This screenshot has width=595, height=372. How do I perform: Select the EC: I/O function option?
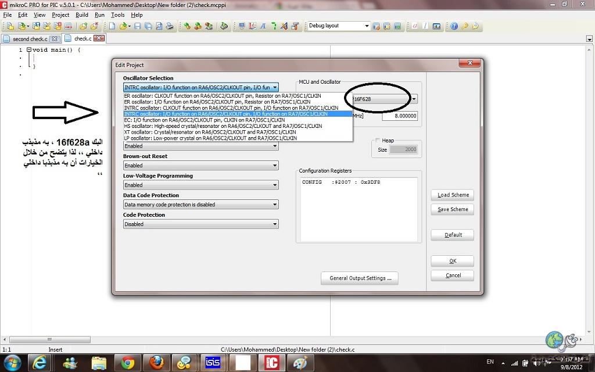pos(238,120)
